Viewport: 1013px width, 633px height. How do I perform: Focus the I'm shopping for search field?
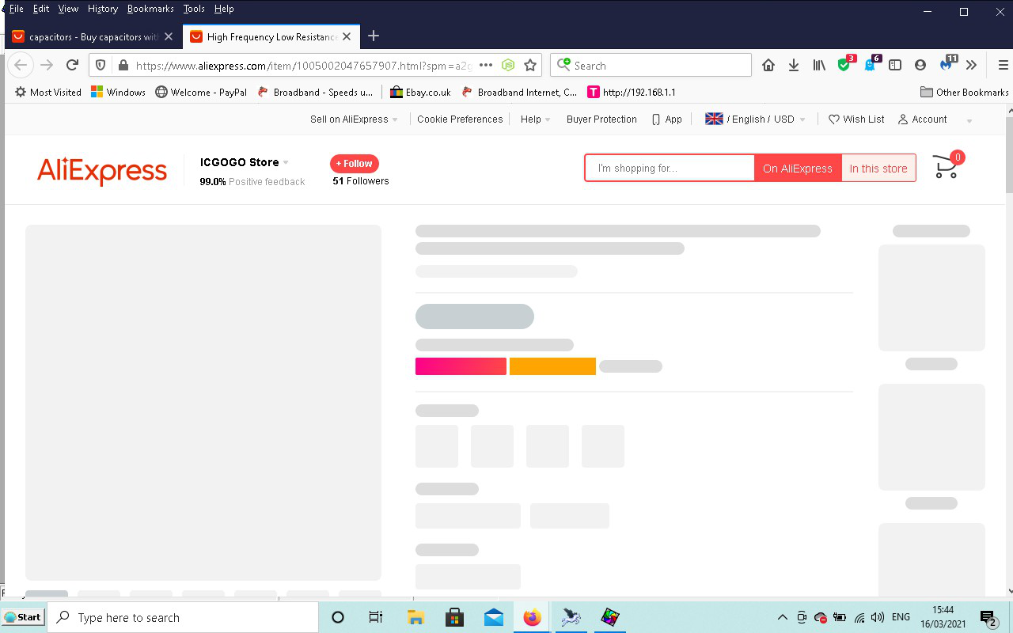[x=670, y=169]
